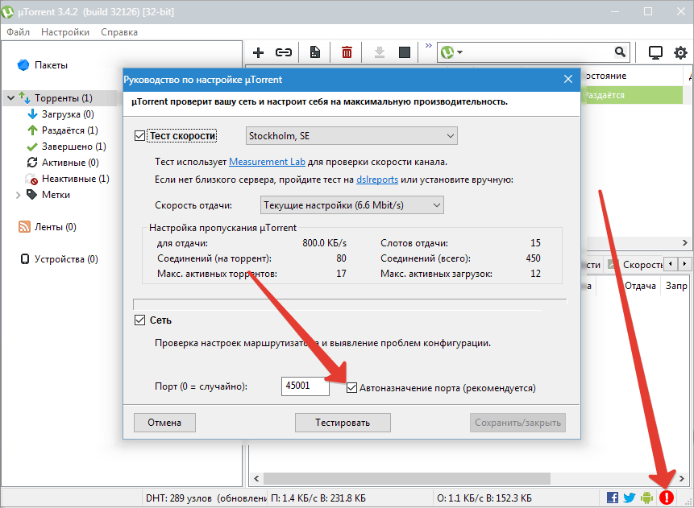Open the Twitter icon in status bar
This screenshot has width=694, height=508.
630,498
